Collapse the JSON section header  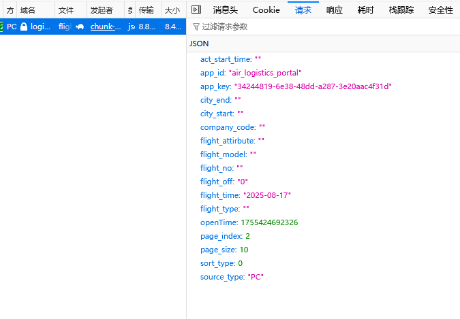(323, 44)
